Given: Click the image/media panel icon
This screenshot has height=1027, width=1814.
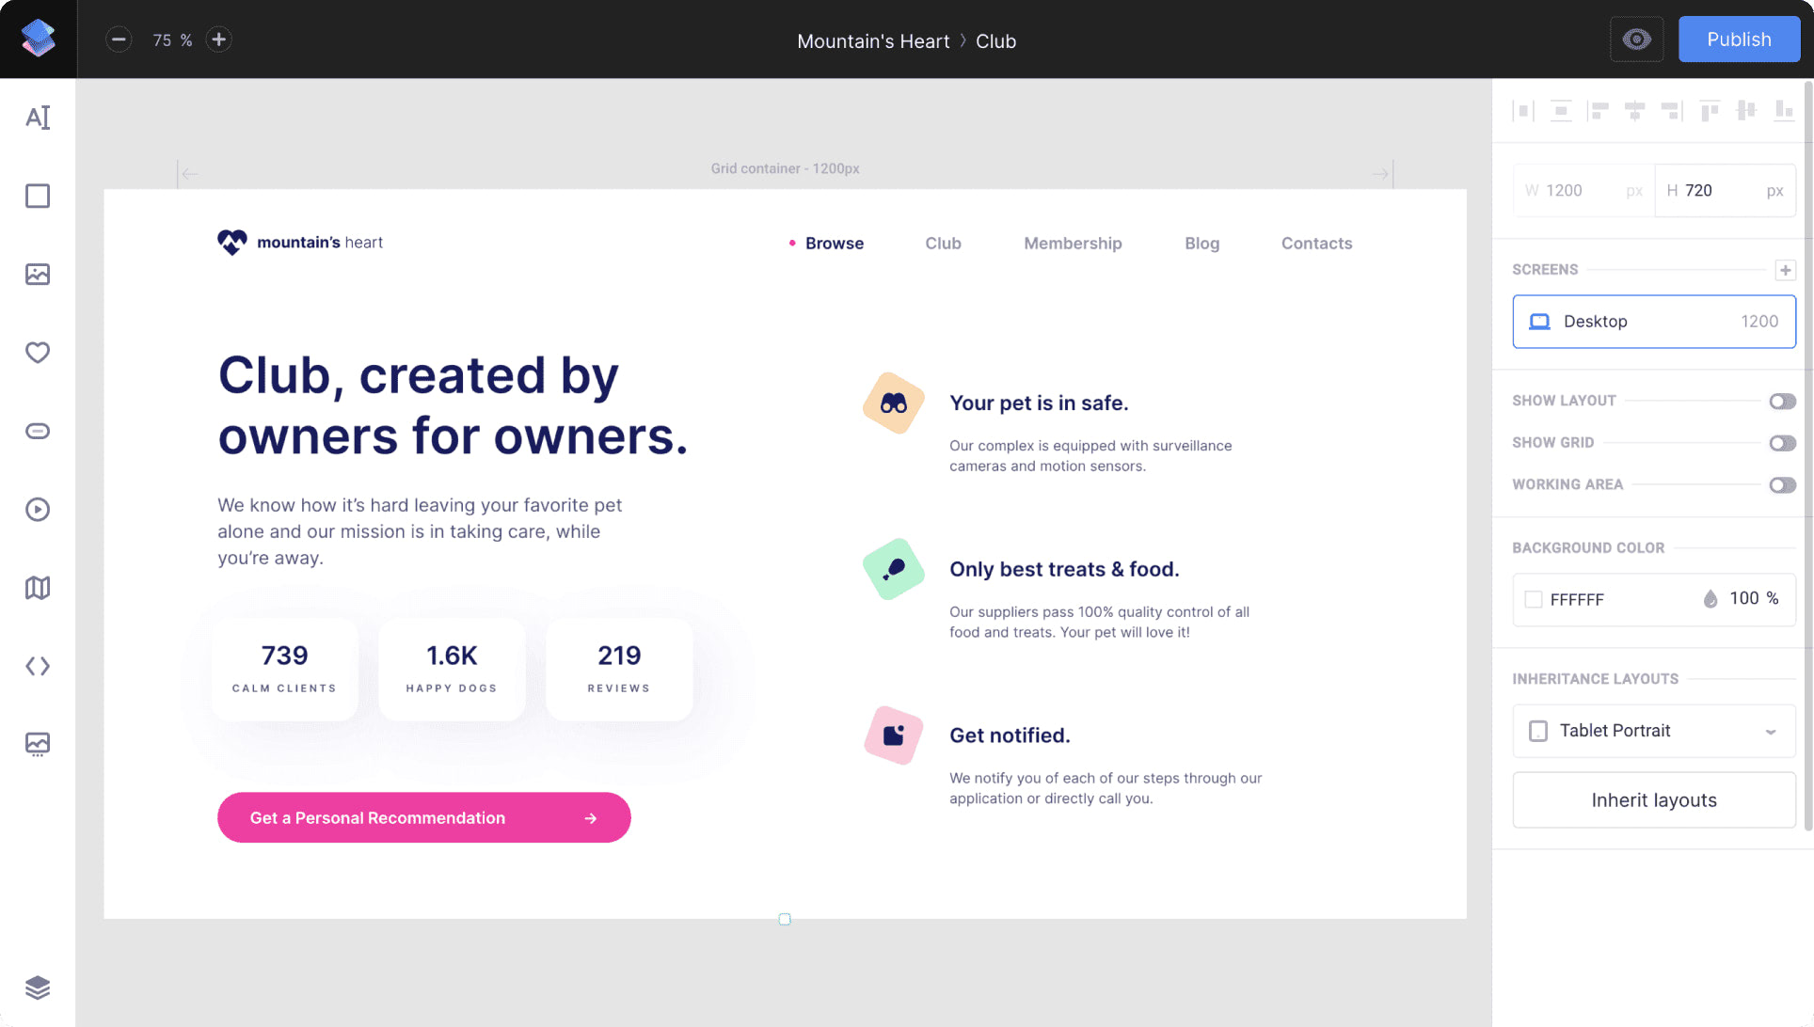Looking at the screenshot, I should 36,274.
